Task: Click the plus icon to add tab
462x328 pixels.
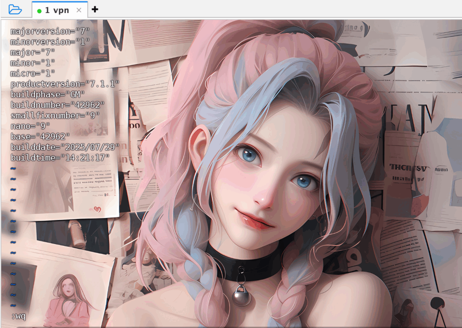Action: [x=95, y=9]
